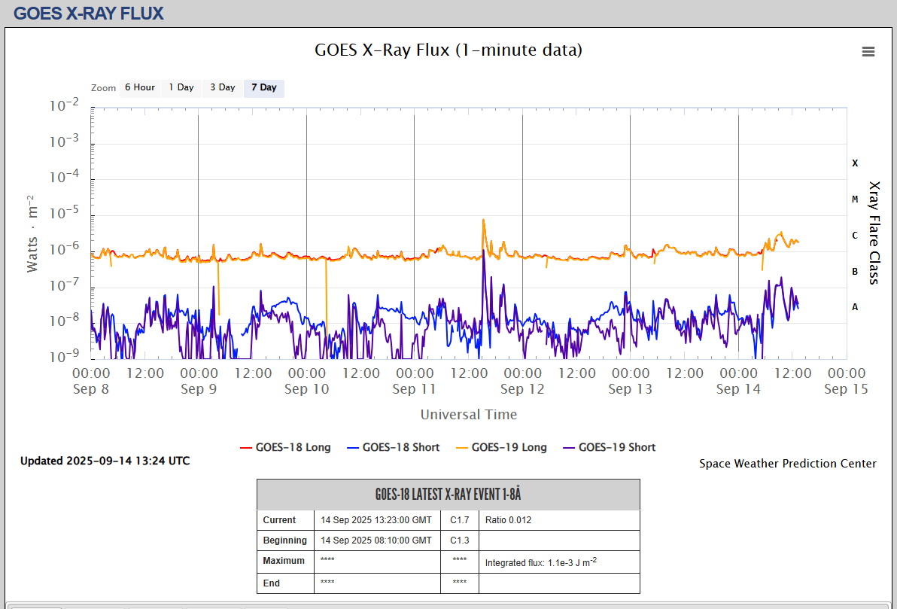The width and height of the screenshot is (897, 609).
Task: Hide the GOES-18 Short series label
Action: [x=400, y=447]
